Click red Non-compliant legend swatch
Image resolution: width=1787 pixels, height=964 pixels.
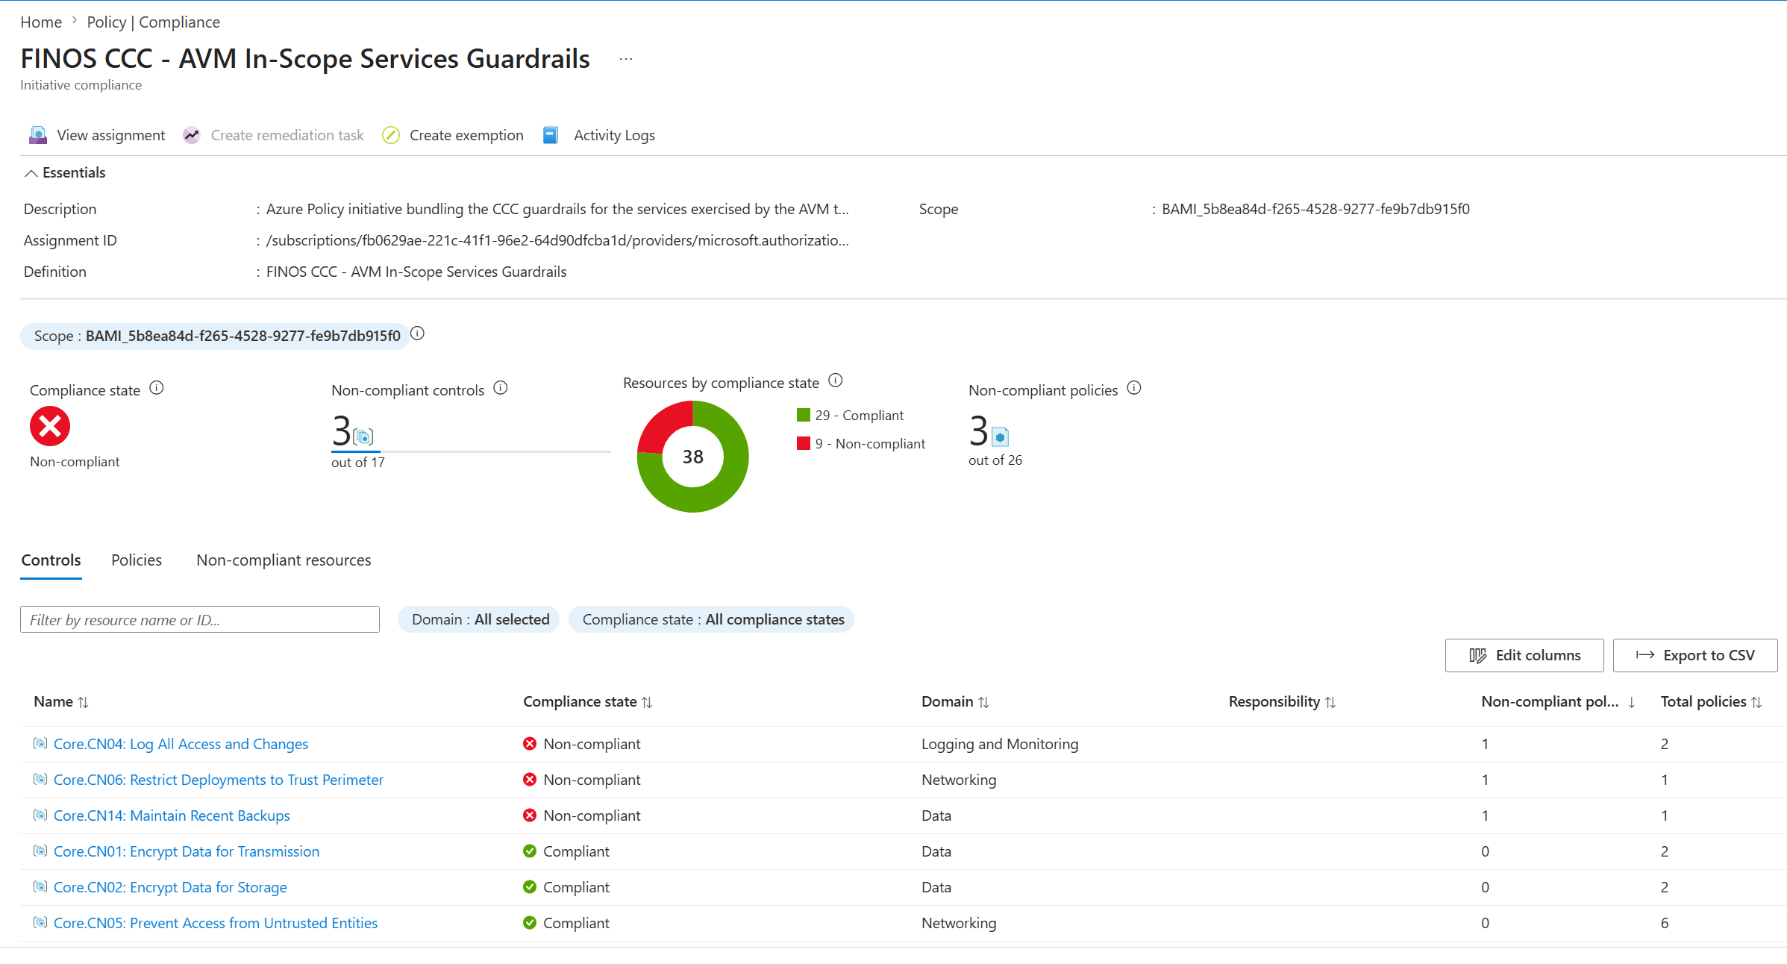click(x=804, y=443)
